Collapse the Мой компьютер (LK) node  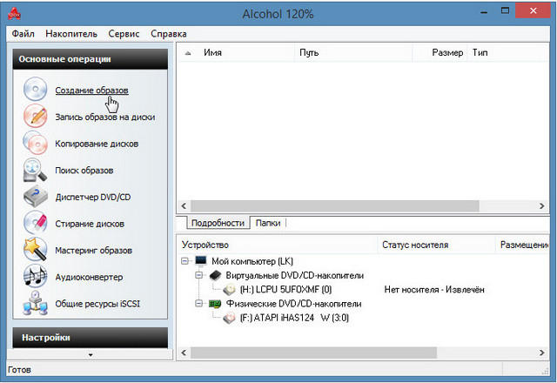(x=185, y=261)
